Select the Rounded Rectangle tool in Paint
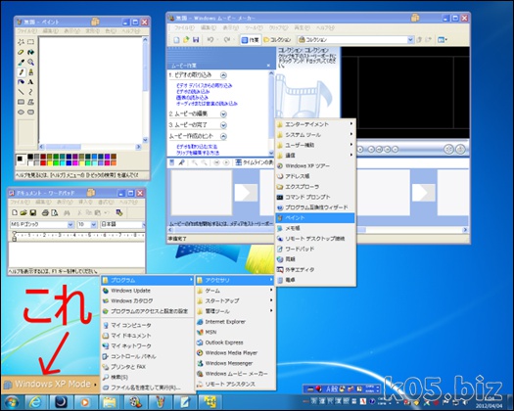Viewport: 514px width, 411px height. pyautogui.click(x=30, y=113)
